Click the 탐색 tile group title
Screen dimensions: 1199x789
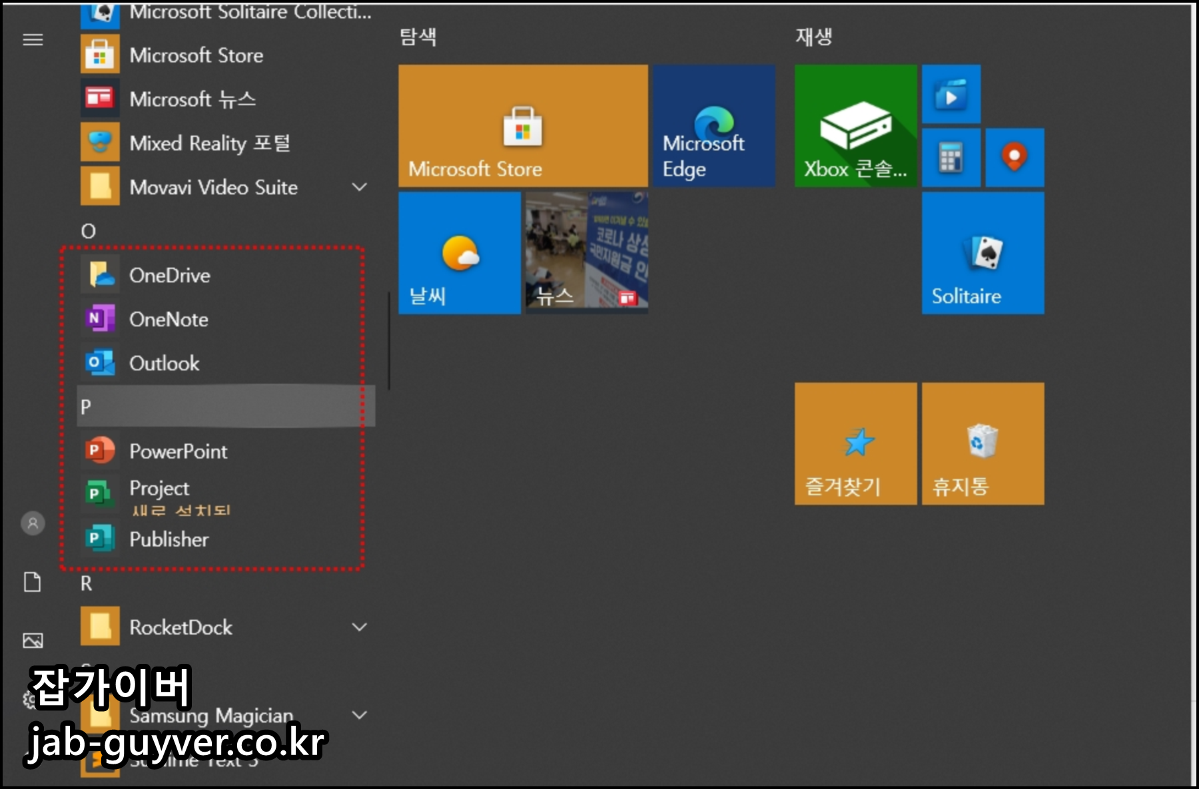click(418, 36)
